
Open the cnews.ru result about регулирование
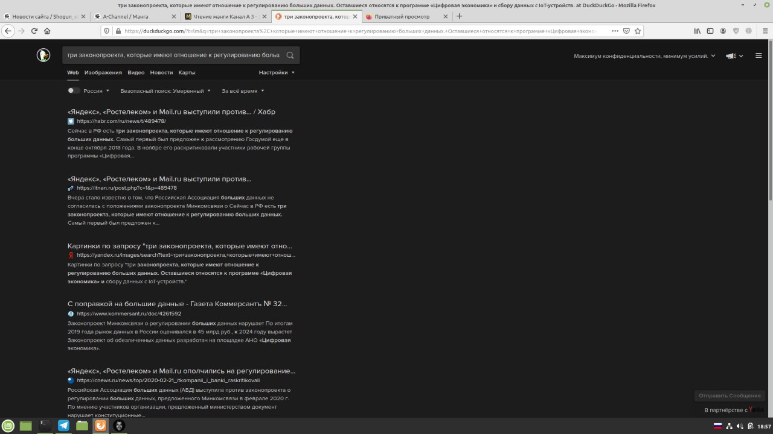[x=182, y=371]
